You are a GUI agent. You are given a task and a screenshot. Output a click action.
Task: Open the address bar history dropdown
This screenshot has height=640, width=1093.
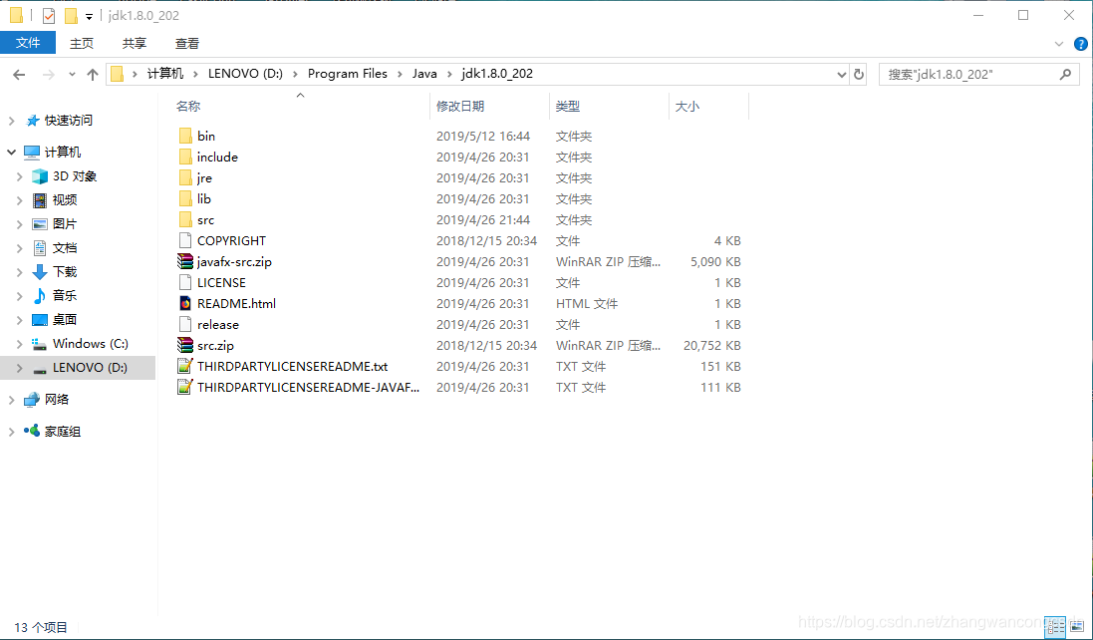click(x=841, y=74)
